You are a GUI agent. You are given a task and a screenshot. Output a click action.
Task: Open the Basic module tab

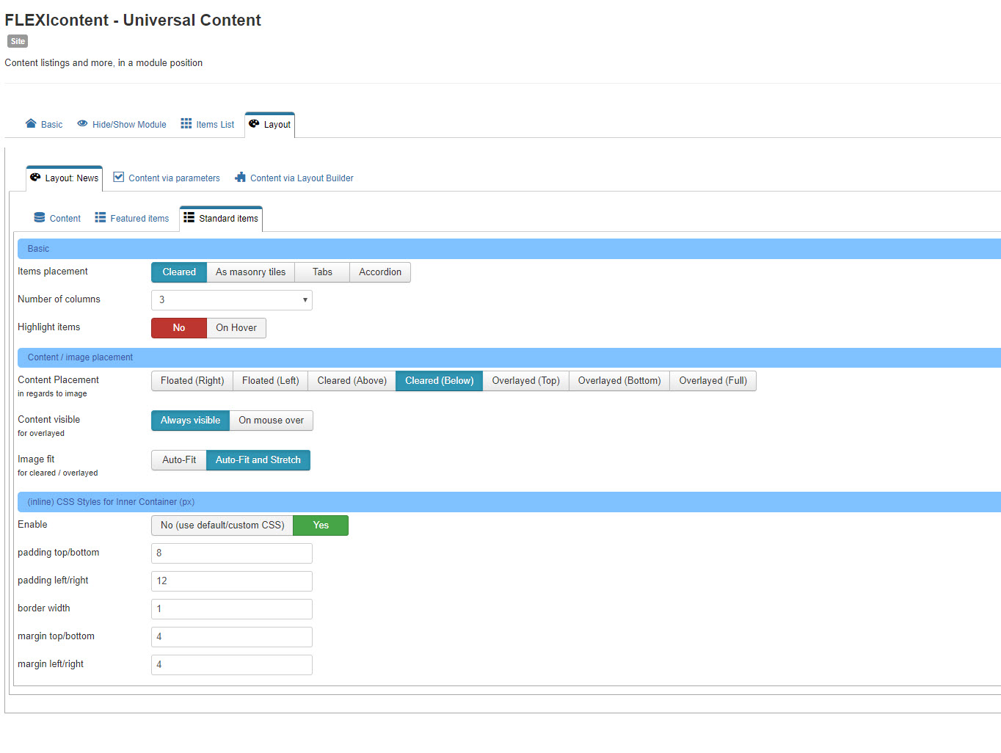click(x=44, y=124)
